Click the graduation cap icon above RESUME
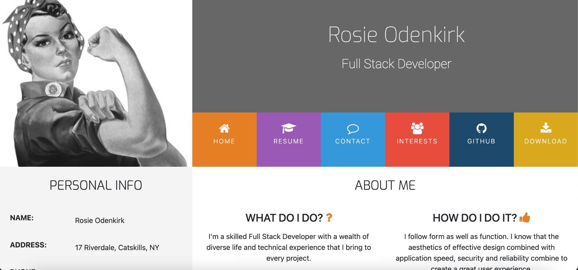The image size is (578, 270). (288, 128)
